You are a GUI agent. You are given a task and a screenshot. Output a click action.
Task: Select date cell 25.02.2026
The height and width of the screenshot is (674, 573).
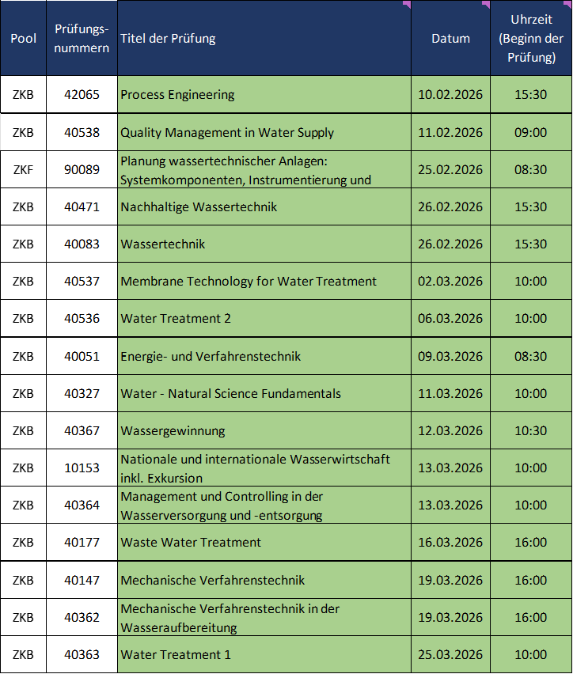coord(450,169)
